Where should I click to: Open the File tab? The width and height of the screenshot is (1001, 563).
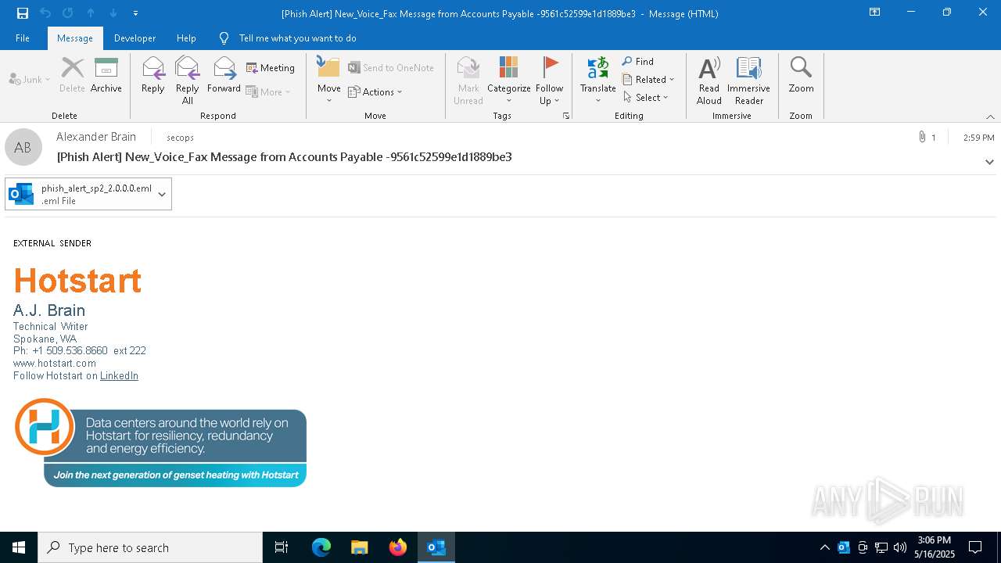pos(23,38)
